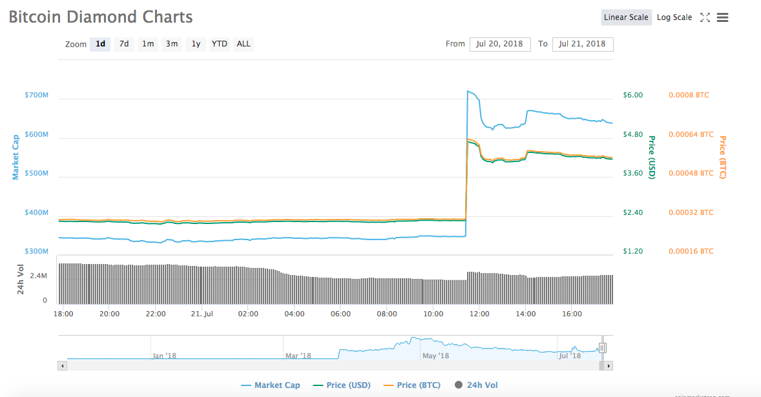This screenshot has height=397, width=761.
Task: Set zoom range to 3m
Action: 172,44
